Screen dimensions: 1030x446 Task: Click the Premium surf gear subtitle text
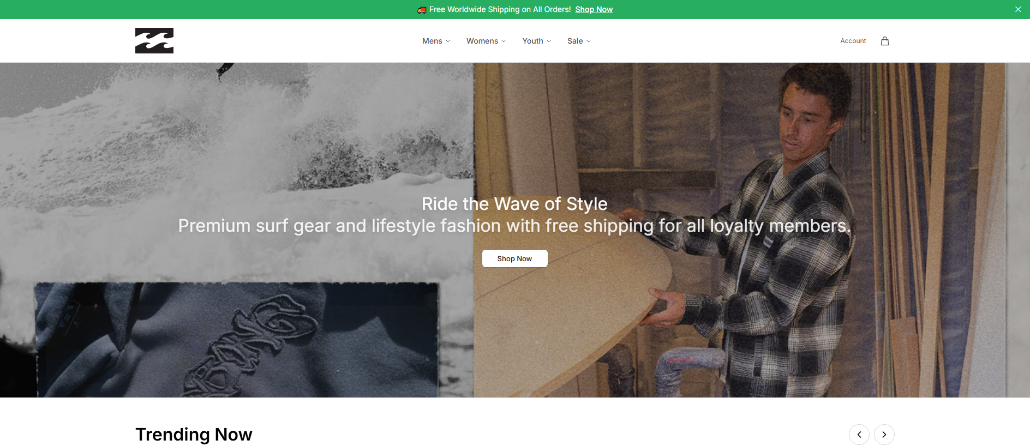click(x=514, y=226)
